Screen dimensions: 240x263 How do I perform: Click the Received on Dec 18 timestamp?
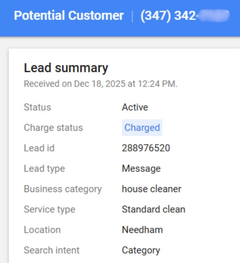[101, 84]
